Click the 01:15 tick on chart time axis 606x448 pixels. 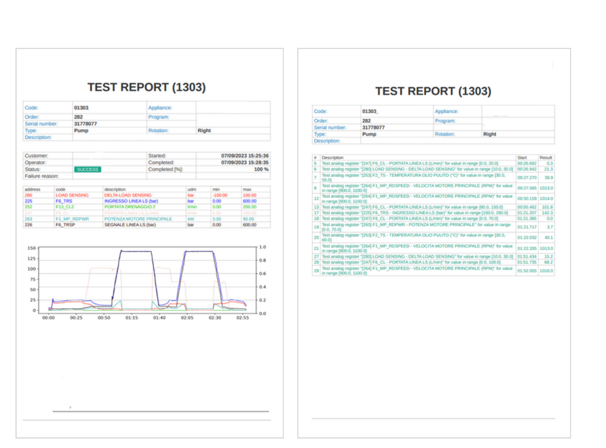click(x=131, y=317)
